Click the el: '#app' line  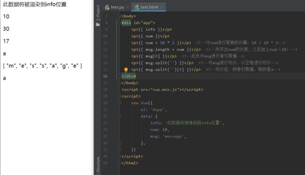pyautogui.click(x=153, y=110)
